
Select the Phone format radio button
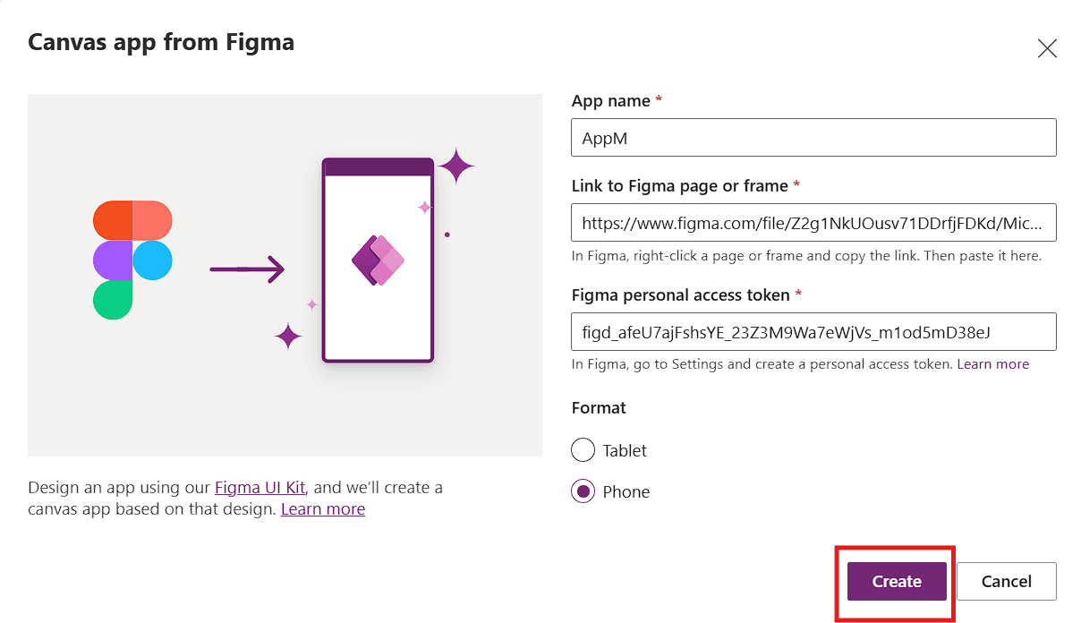[583, 491]
